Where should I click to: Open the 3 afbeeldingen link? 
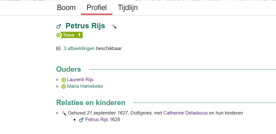coord(79,48)
